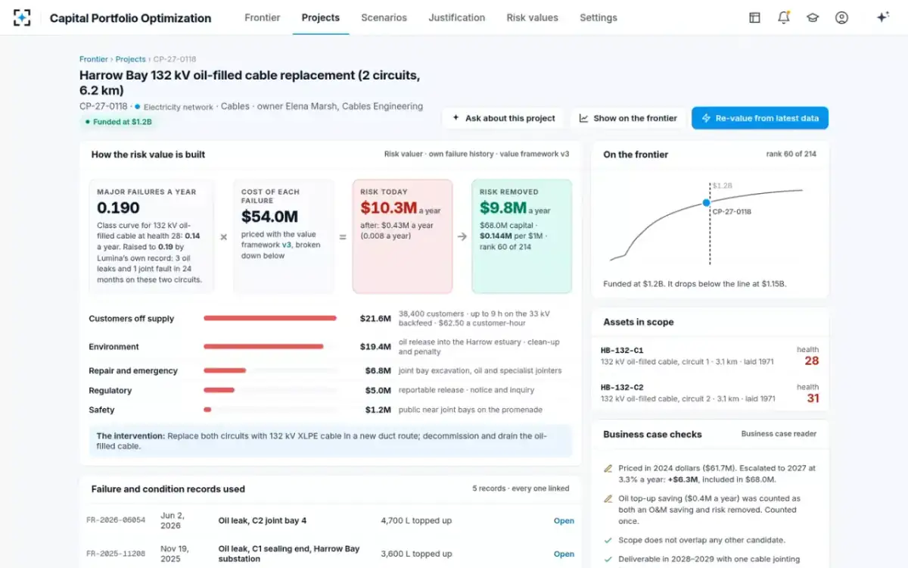Click health value 31

click(x=812, y=398)
